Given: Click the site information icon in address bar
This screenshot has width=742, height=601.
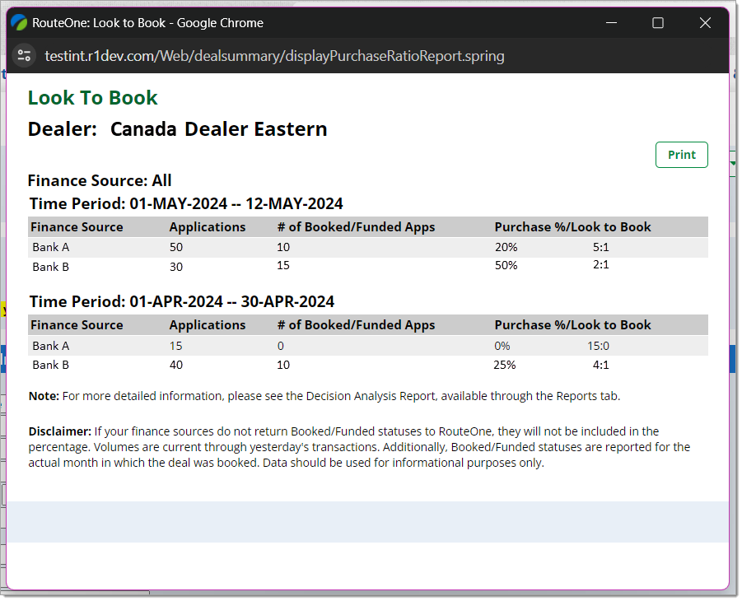Looking at the screenshot, I should 24,56.
